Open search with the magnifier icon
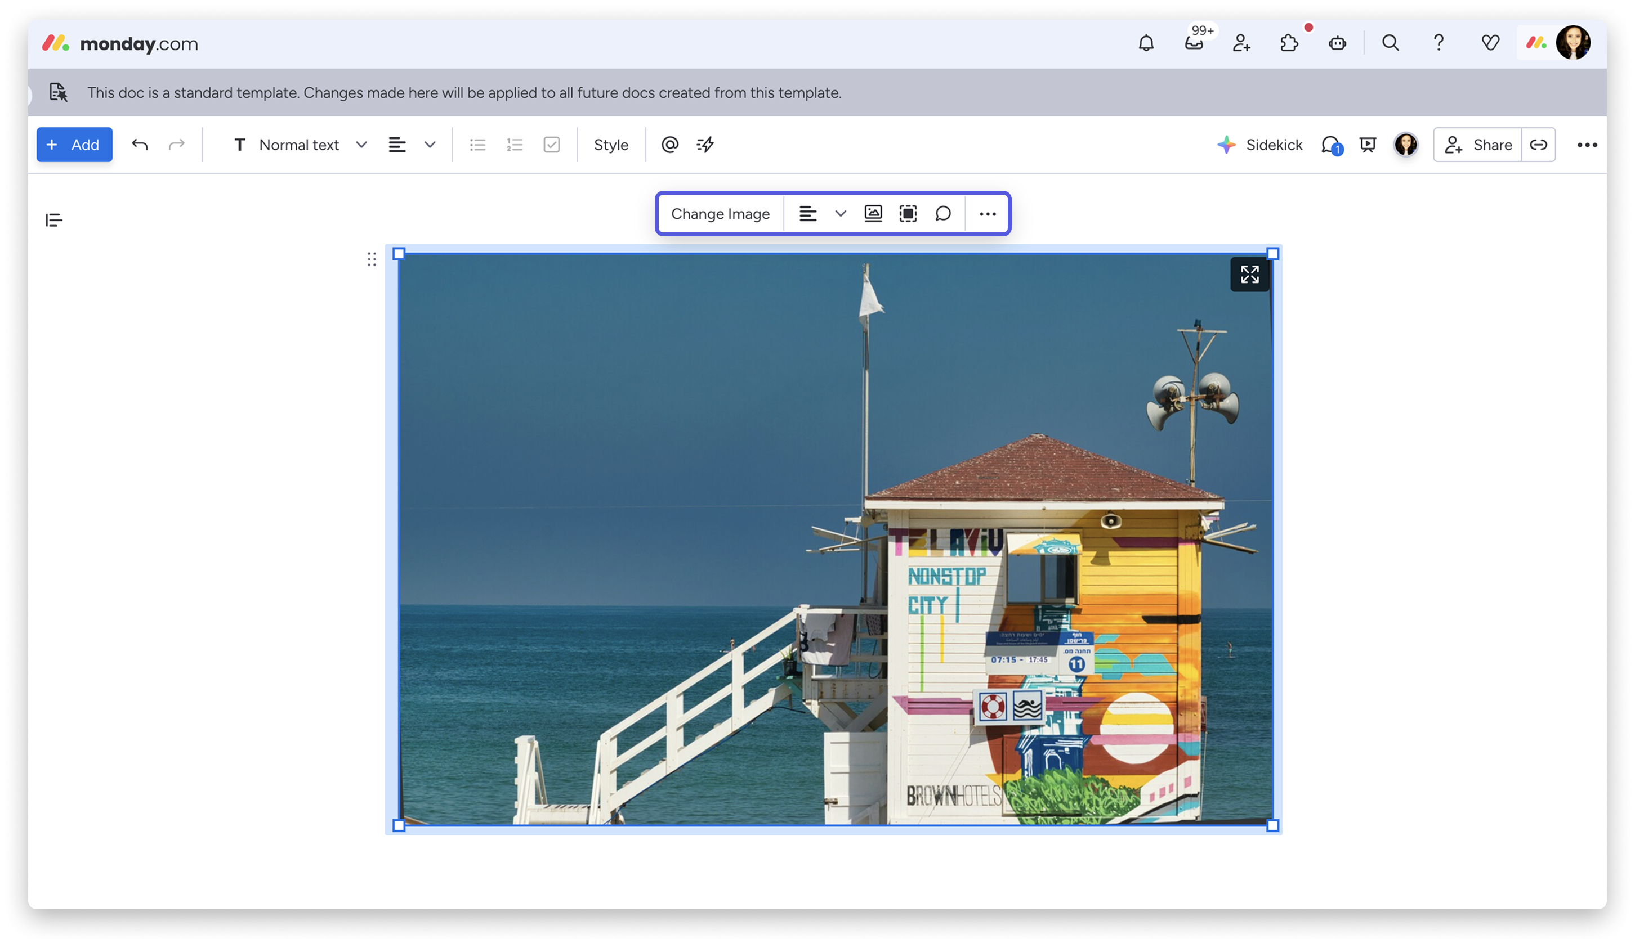The width and height of the screenshot is (1635, 939). click(1391, 43)
